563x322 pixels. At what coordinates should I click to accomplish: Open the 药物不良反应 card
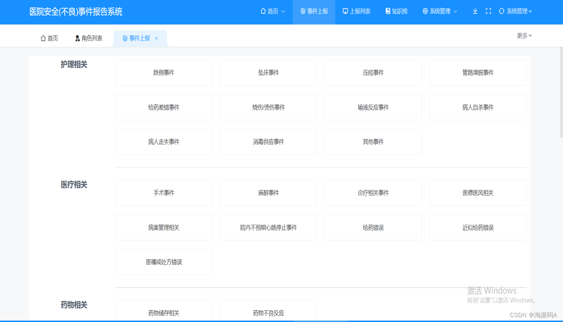[269, 311]
